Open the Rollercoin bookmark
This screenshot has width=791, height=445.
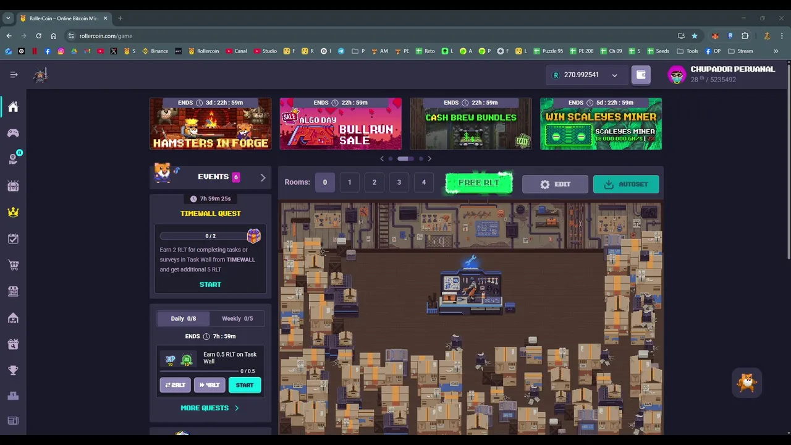click(203, 51)
